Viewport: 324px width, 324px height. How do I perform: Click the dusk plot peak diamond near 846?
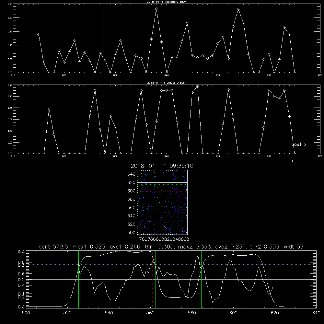click(x=198, y=86)
